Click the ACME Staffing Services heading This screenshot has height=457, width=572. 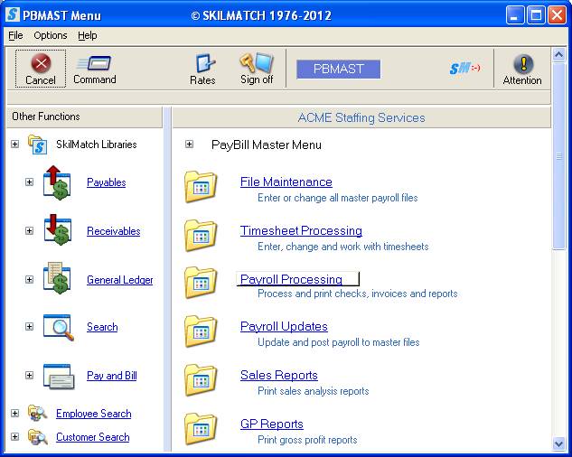(361, 117)
